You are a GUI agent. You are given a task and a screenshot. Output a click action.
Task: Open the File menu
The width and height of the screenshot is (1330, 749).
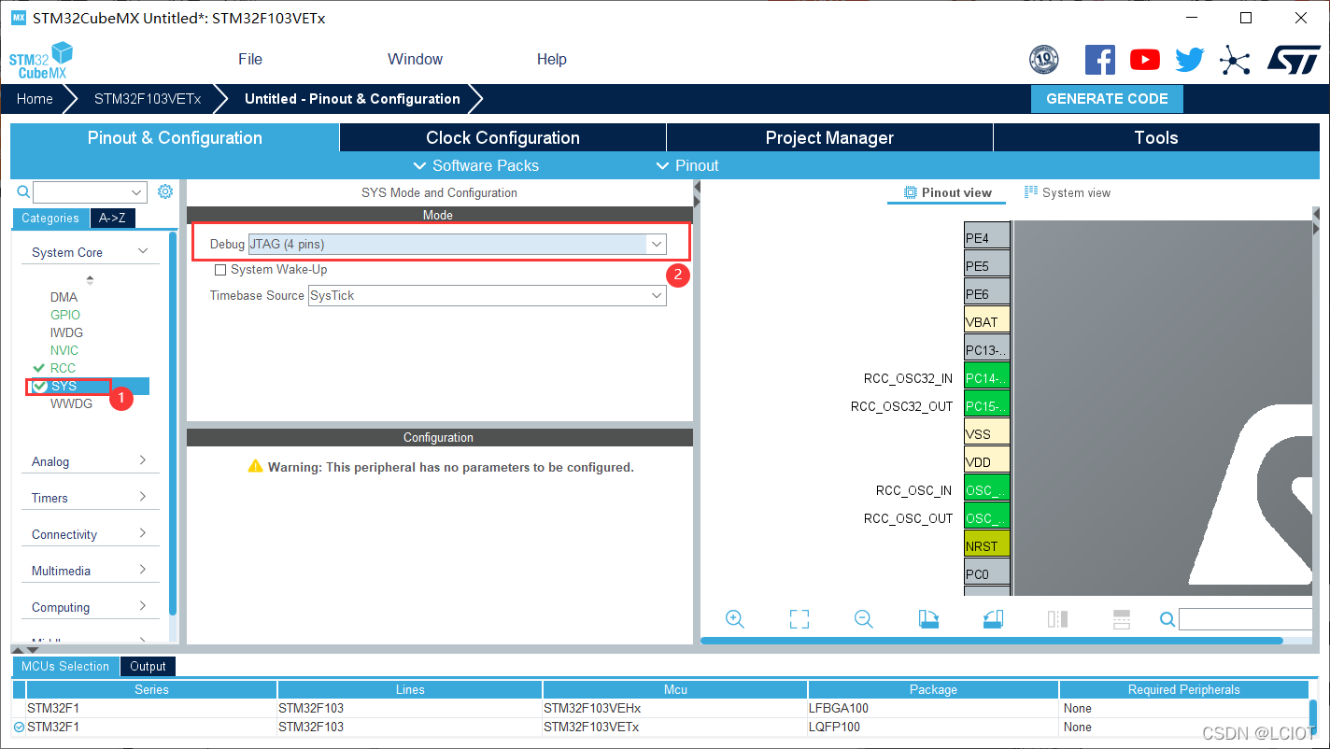(x=250, y=59)
